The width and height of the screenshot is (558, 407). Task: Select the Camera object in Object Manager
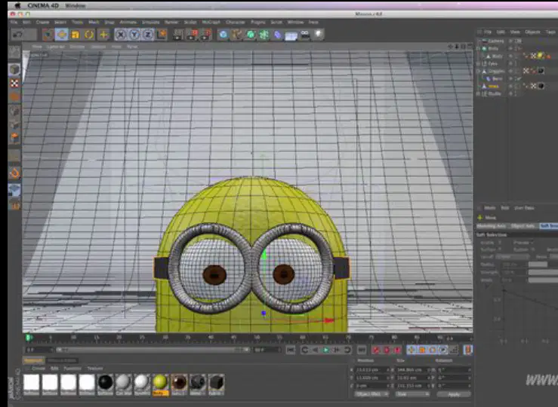pyautogui.click(x=495, y=41)
